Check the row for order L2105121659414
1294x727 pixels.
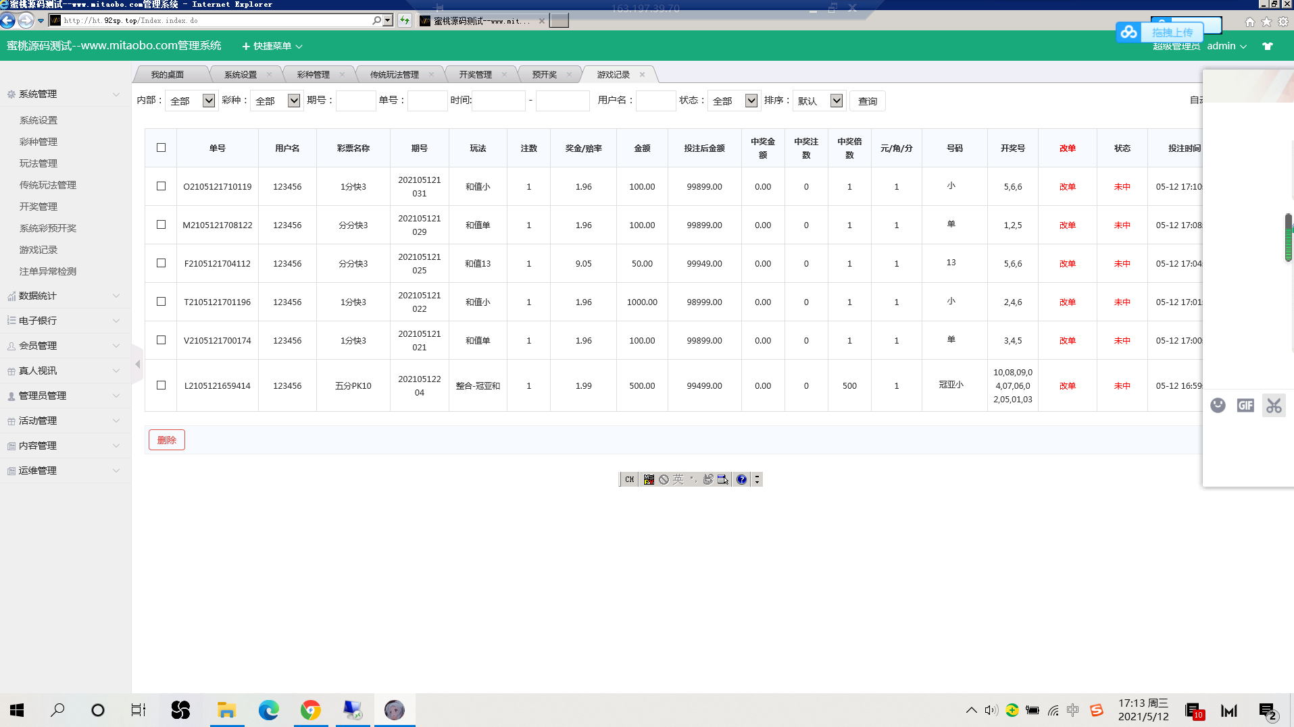(161, 385)
